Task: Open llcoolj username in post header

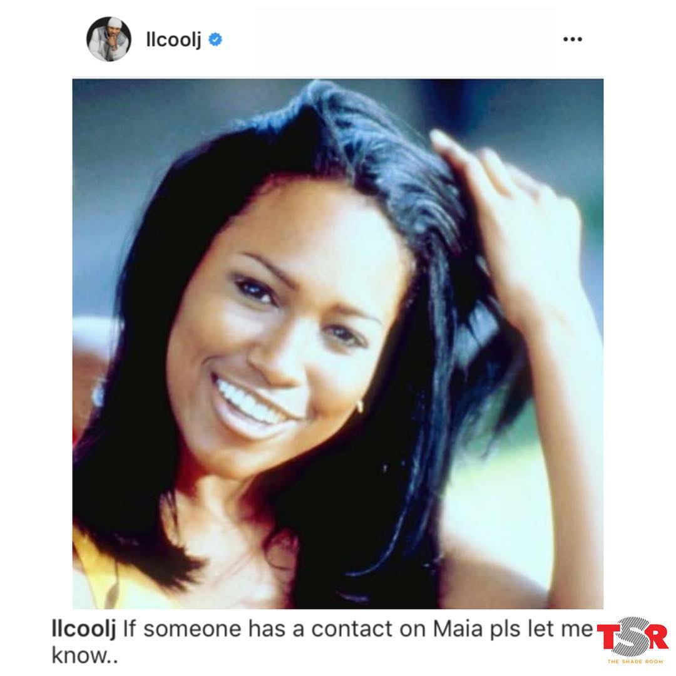Action: point(174,40)
